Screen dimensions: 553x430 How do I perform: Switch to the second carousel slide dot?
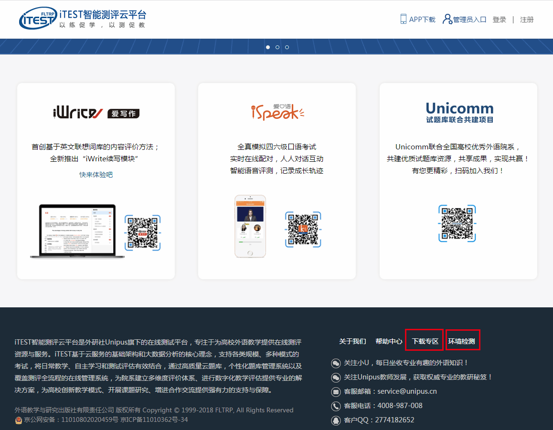click(277, 47)
